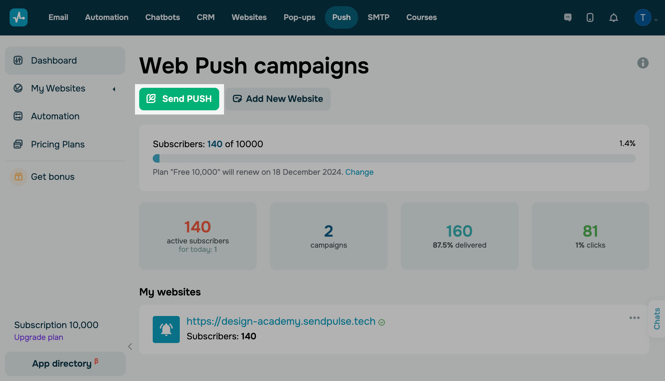The height and width of the screenshot is (381, 665).
Task: Open the three-dots menu for the website
Action: pyautogui.click(x=634, y=318)
